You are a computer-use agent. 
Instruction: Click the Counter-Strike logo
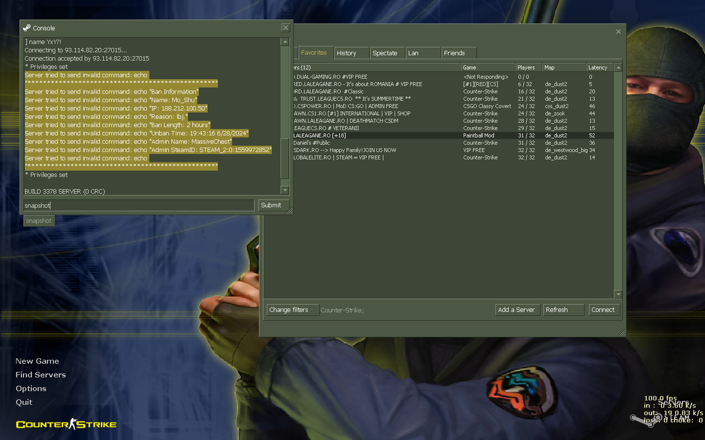pyautogui.click(x=66, y=424)
